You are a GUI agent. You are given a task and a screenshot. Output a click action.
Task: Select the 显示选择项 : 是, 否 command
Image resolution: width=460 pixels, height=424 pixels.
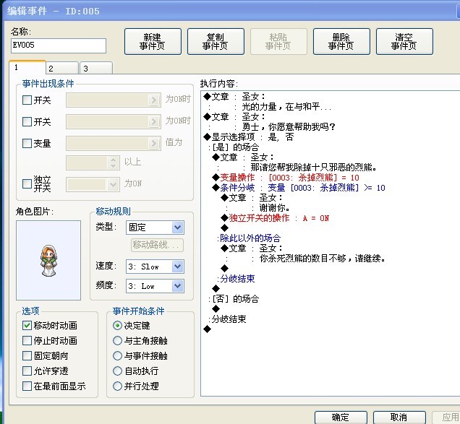click(x=249, y=137)
